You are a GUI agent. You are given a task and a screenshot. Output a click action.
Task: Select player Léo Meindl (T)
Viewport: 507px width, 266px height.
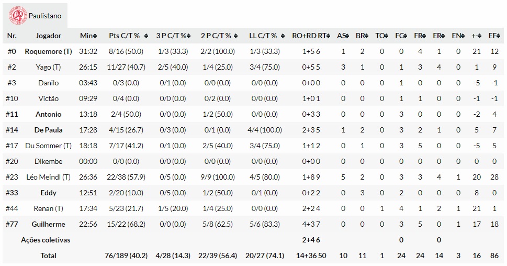coord(48,177)
